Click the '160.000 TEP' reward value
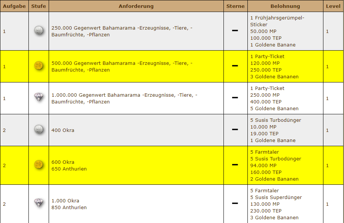Screen dimensions: 344x223 point(266,172)
